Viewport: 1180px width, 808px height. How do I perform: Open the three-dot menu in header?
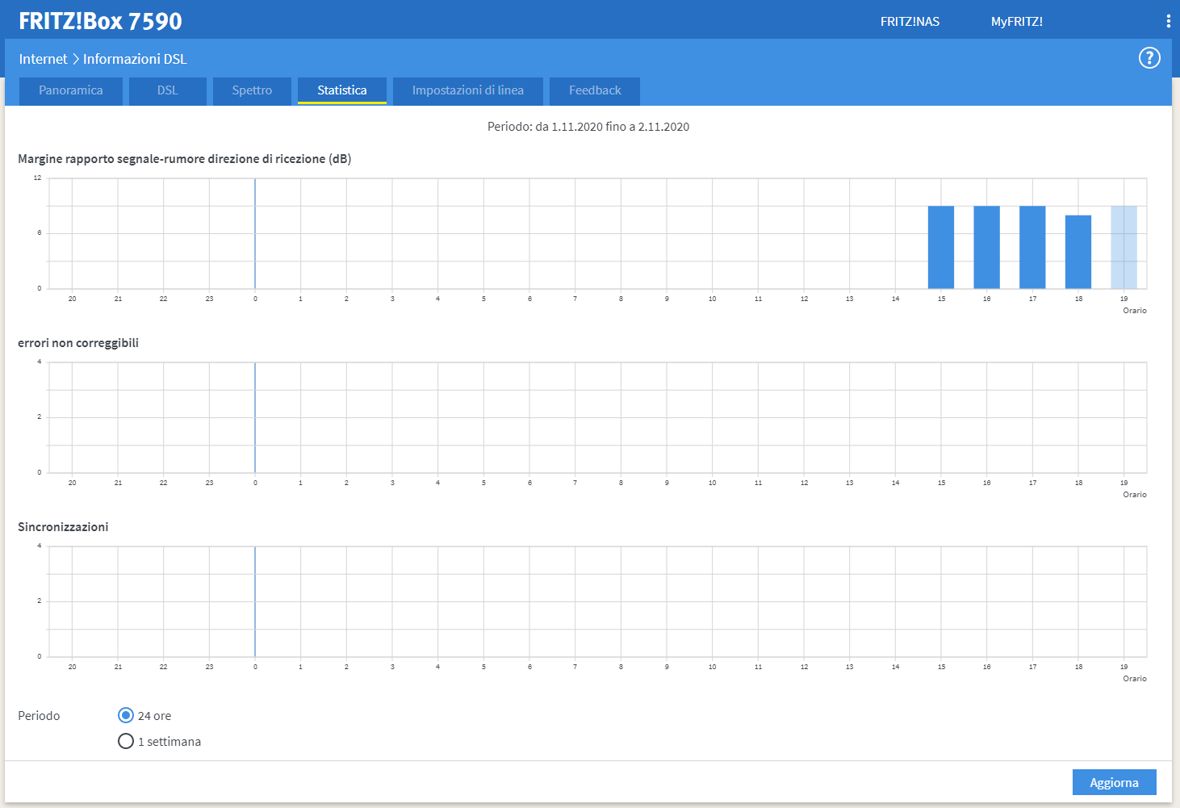pos(1168,22)
